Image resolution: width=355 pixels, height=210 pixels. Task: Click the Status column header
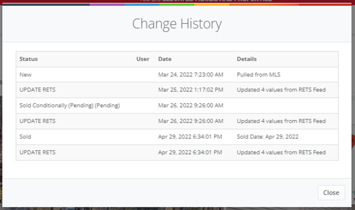pos(29,59)
